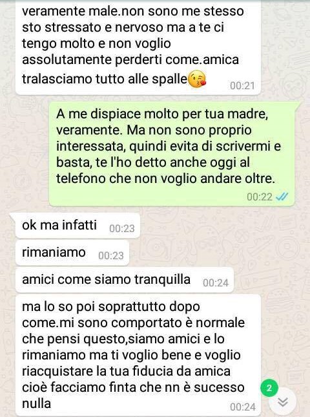Tap the blue double read checkmarks
The width and height of the screenshot is (310, 417).
click(x=282, y=197)
